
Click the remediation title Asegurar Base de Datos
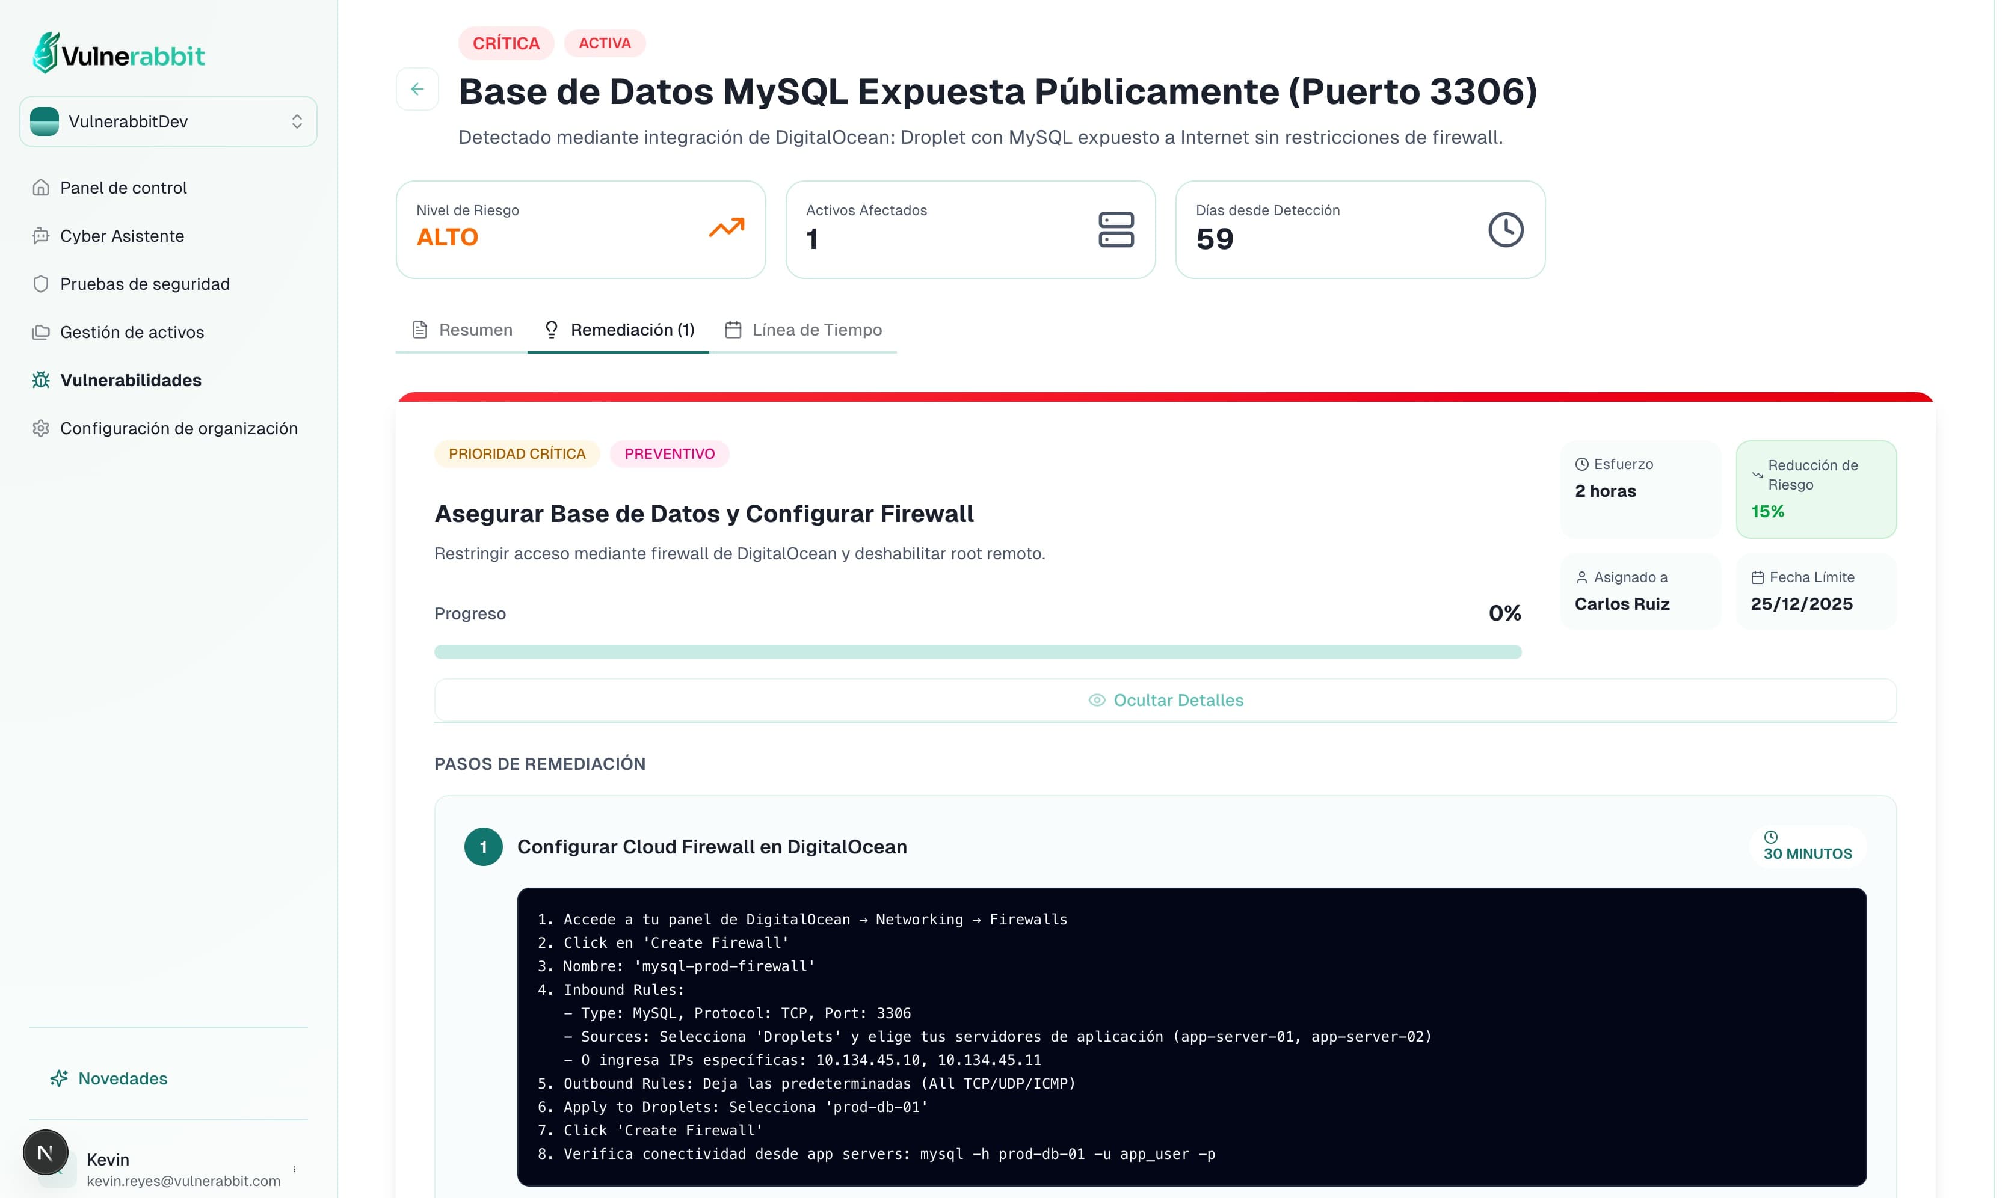pyautogui.click(x=704, y=514)
